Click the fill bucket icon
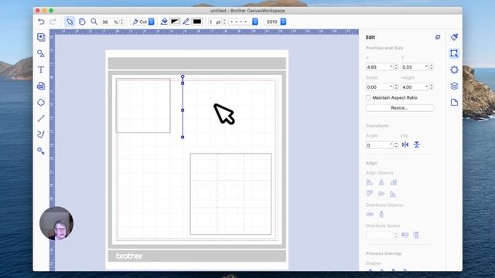This screenshot has height=278, width=495. pos(164,22)
